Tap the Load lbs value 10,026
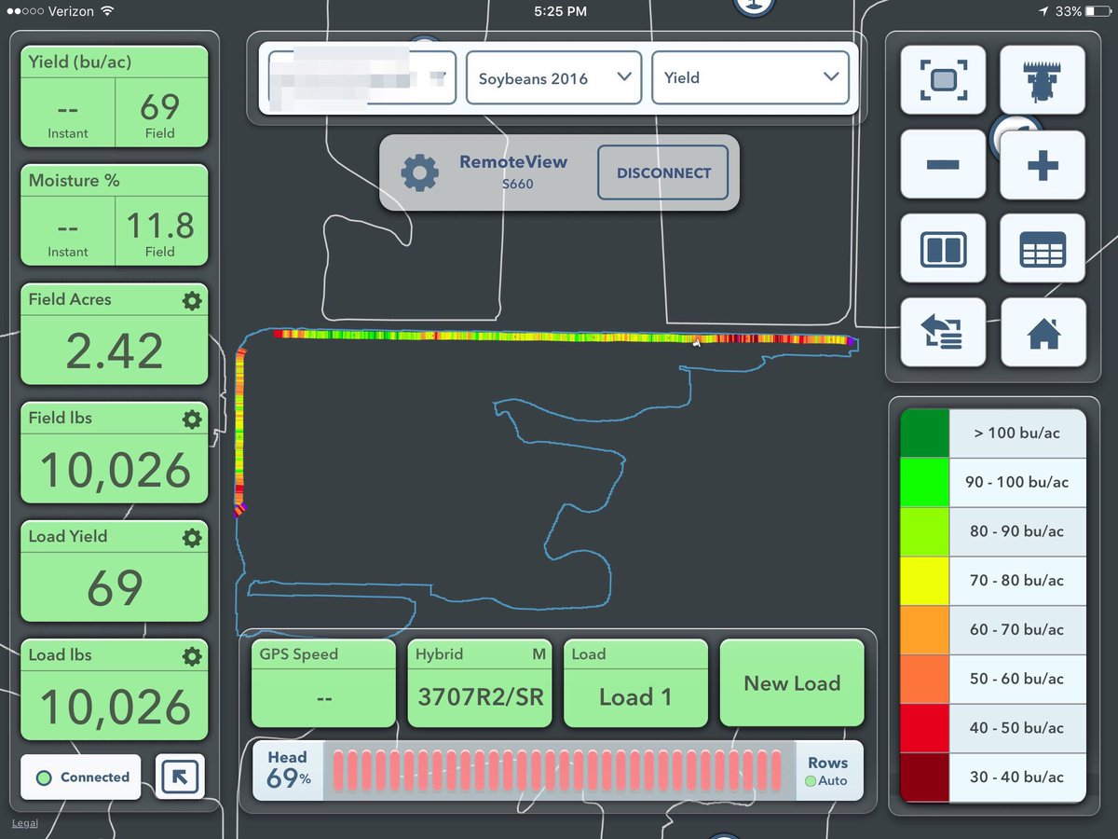The width and height of the screenshot is (1118, 839). (115, 706)
